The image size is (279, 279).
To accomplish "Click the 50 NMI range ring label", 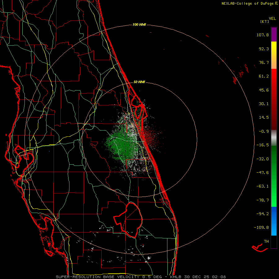I will pyautogui.click(x=139, y=82).
